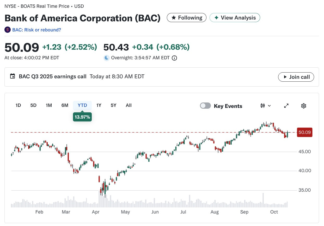This screenshot has width=324, height=226.
Task: Toggle Key Events switch
Action: tap(205, 106)
